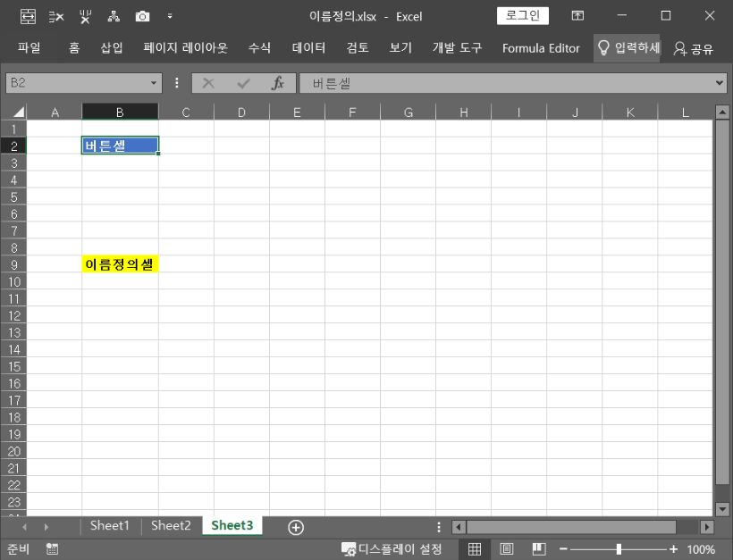Switch to Normal view icon

(475, 549)
